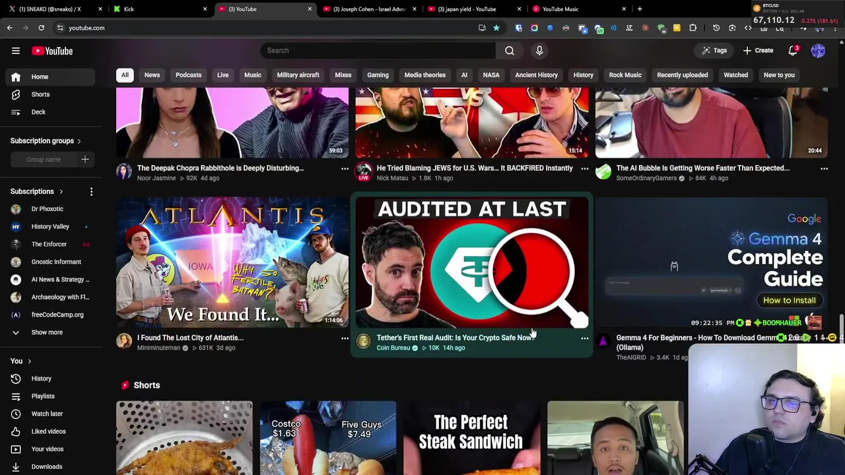
Task: Open the Audited At Last thumbnail
Action: [472, 263]
